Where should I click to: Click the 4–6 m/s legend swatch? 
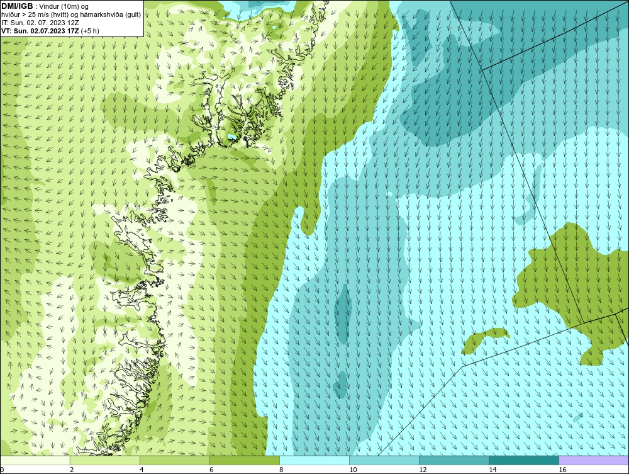pyautogui.click(x=175, y=460)
